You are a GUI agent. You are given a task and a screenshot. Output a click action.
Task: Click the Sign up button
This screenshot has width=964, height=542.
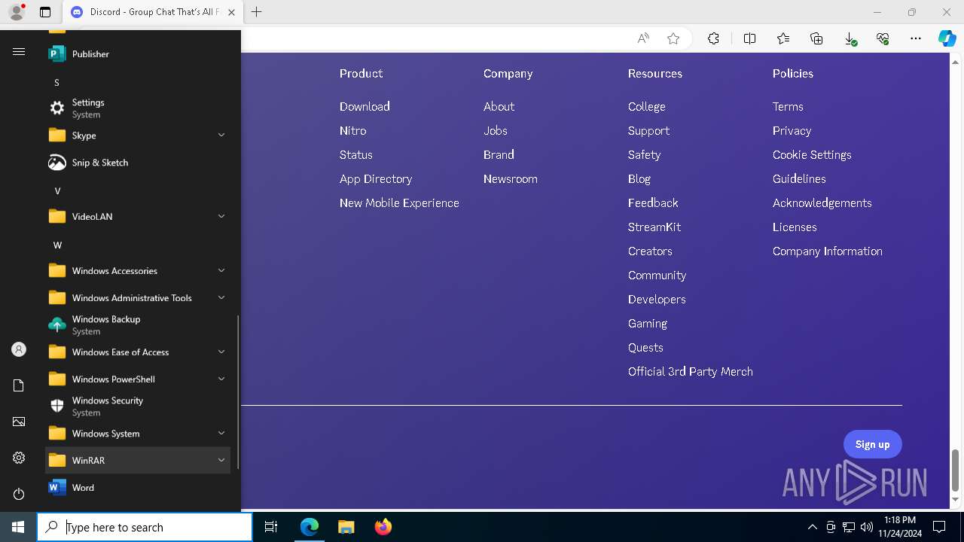(x=872, y=444)
